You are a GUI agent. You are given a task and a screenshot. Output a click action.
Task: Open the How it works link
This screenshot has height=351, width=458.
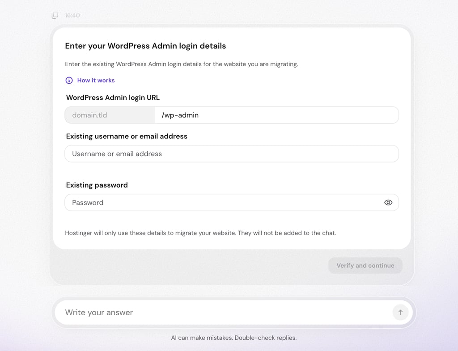click(96, 81)
